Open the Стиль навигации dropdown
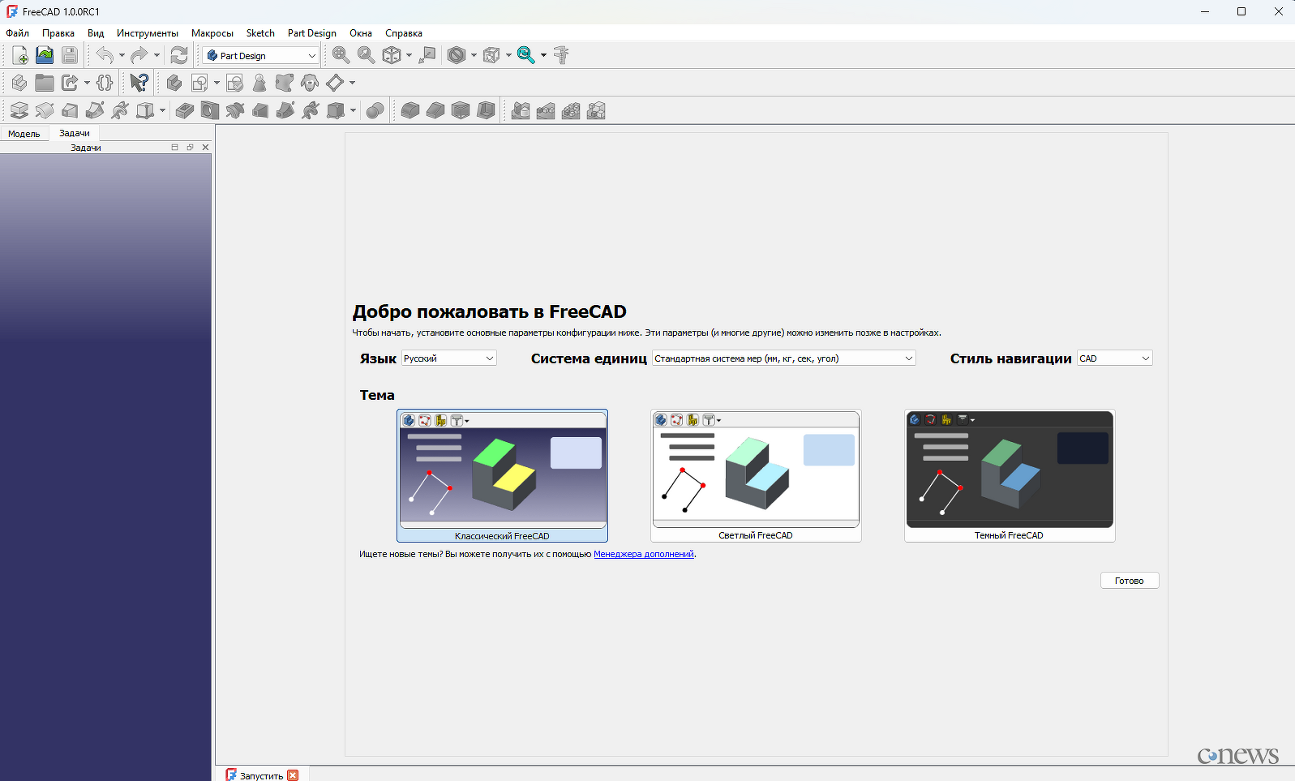 [x=1115, y=358]
